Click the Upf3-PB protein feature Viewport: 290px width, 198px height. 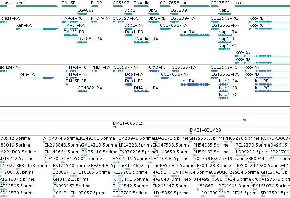click(x=154, y=71)
